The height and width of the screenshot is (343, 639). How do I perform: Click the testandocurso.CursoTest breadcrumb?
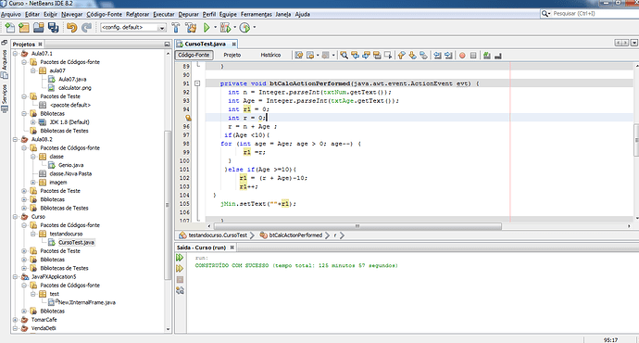pos(218,235)
